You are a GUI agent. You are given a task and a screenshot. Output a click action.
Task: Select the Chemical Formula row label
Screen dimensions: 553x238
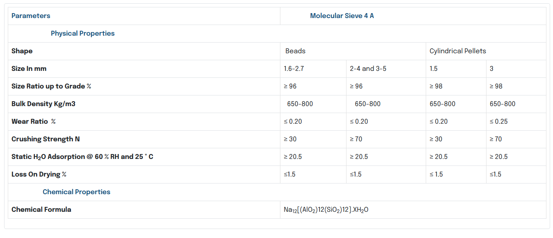click(41, 210)
